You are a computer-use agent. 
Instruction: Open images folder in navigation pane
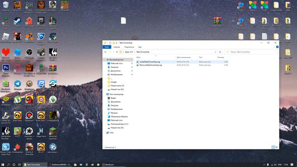click(x=114, y=82)
